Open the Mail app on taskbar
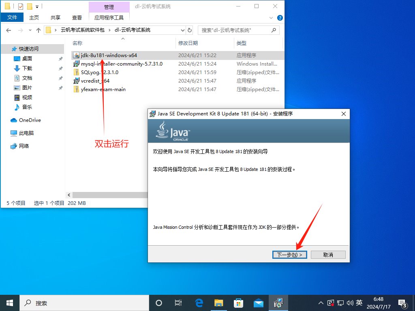 pos(259,303)
